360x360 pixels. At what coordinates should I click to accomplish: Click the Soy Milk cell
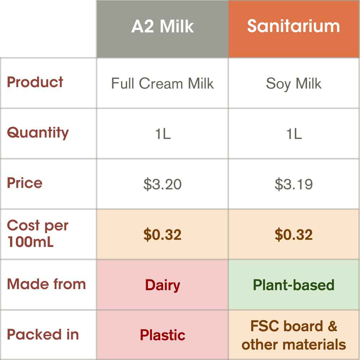pyautogui.click(x=293, y=84)
